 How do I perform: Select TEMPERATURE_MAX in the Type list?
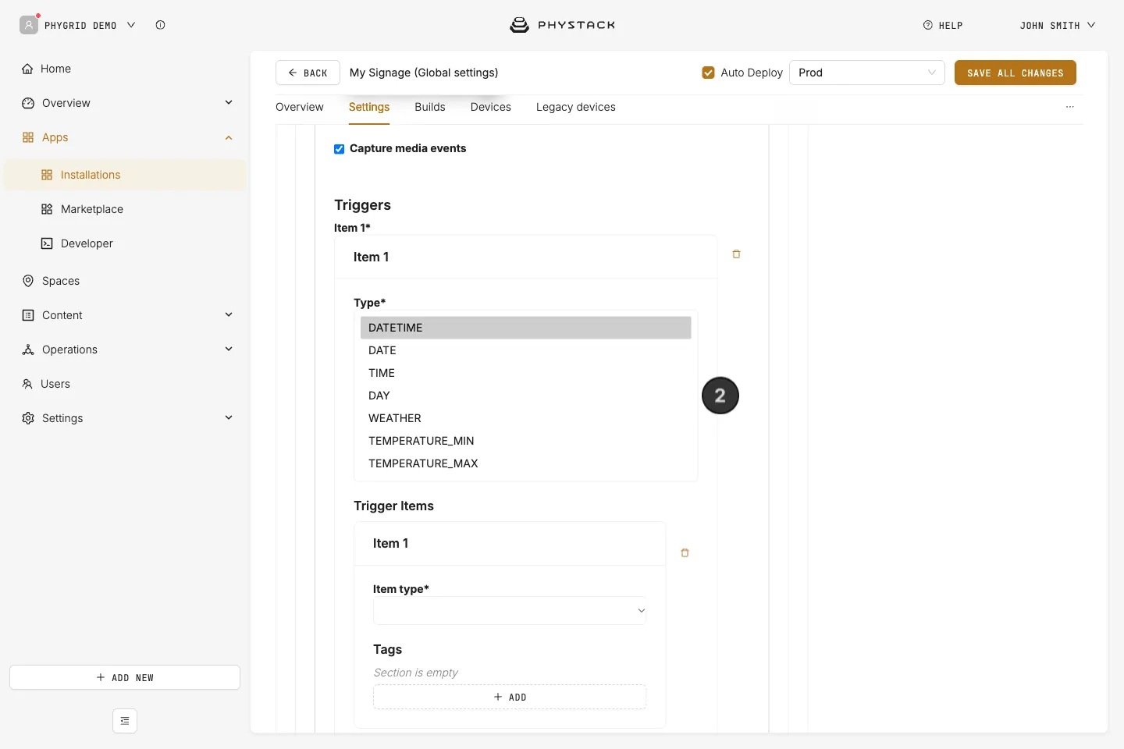point(526,463)
